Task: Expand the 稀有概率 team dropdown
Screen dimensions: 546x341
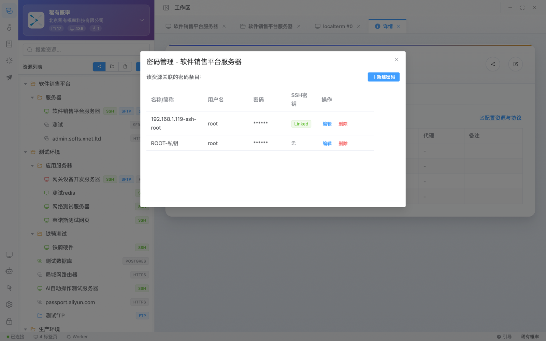Action: [x=142, y=20]
